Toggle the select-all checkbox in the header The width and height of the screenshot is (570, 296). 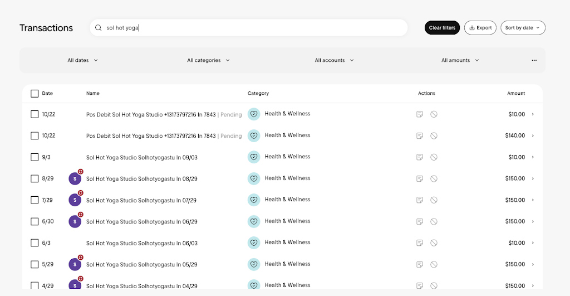[x=35, y=94]
